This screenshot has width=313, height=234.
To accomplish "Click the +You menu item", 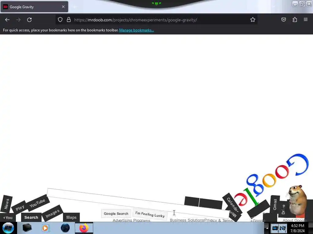I will (8, 218).
